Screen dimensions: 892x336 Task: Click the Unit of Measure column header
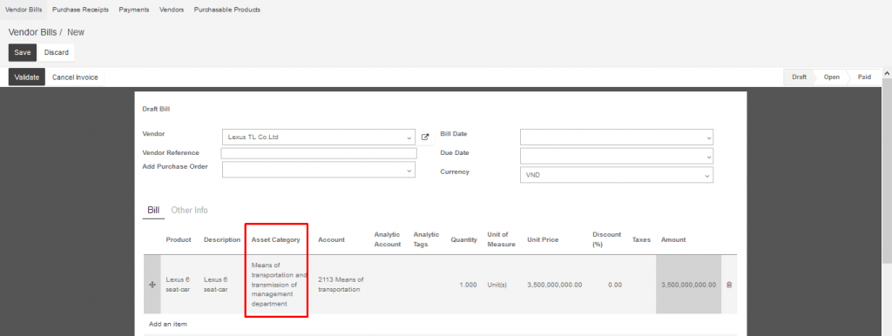501,239
